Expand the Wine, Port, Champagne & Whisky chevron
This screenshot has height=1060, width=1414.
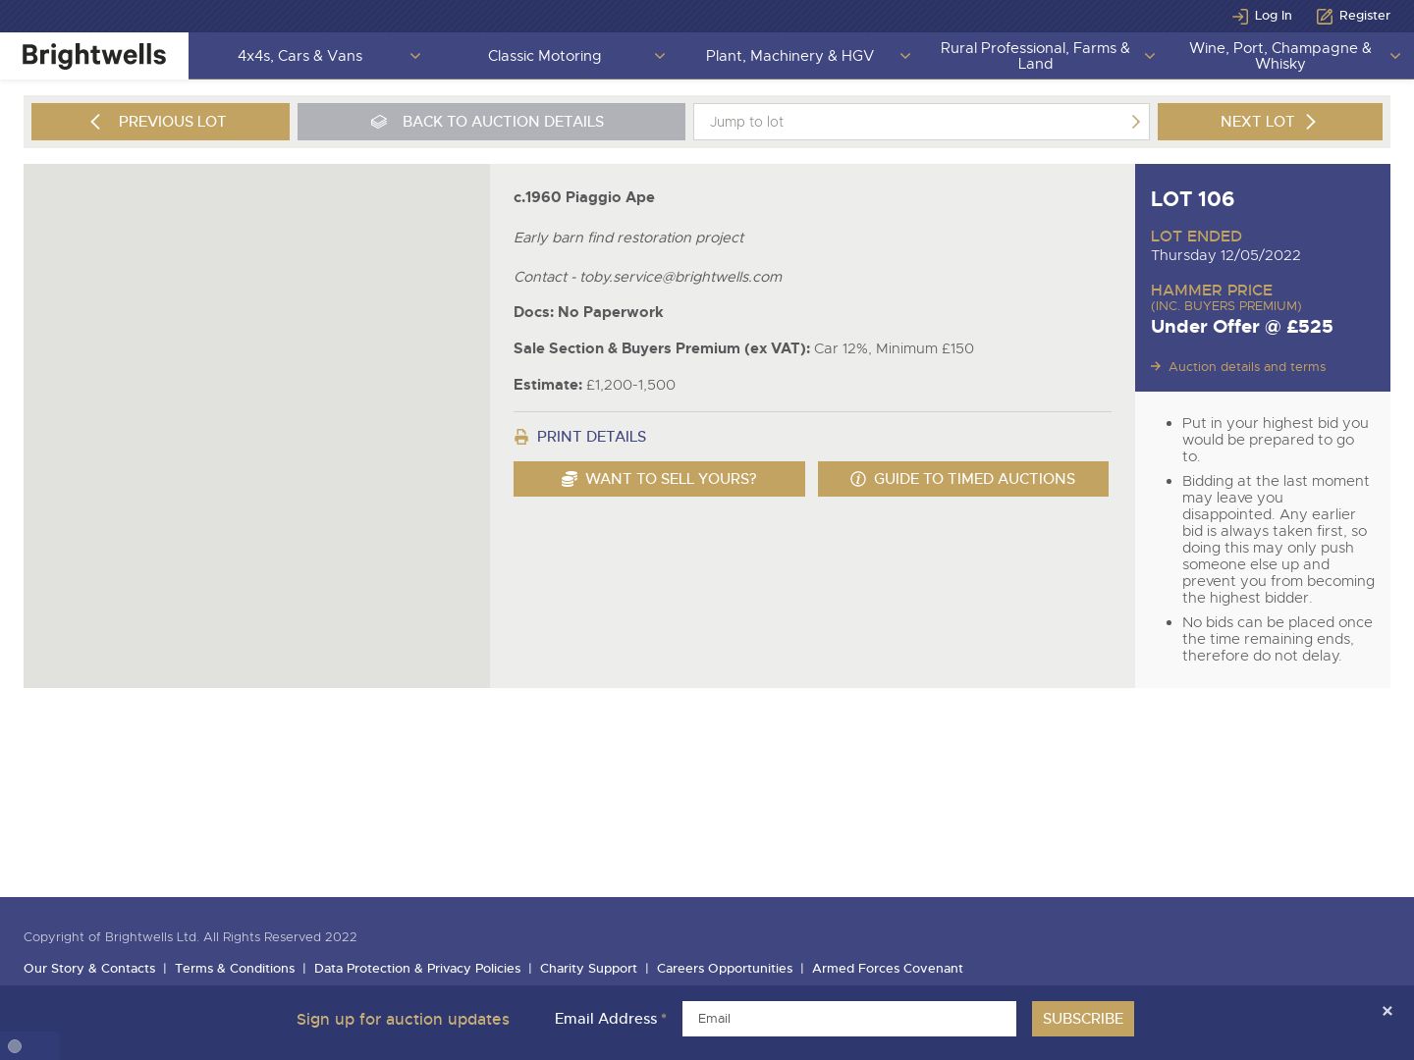point(1395,56)
